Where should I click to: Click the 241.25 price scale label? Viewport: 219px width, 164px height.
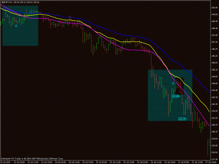point(214,118)
